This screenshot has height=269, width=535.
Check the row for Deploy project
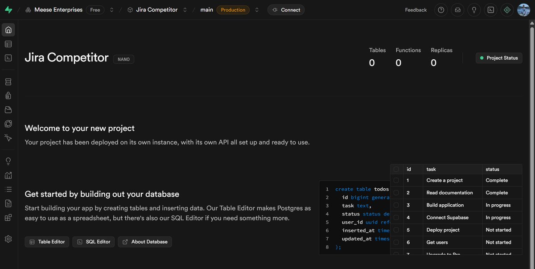(x=396, y=230)
